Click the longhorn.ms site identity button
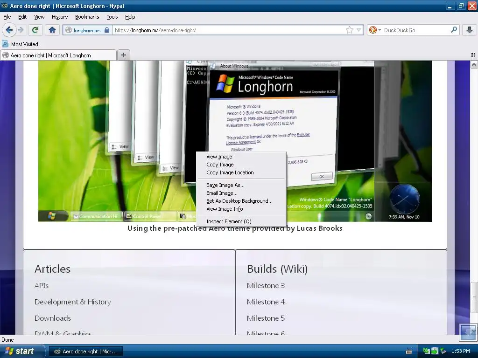Image resolution: width=478 pixels, height=358 pixels. pos(87,30)
